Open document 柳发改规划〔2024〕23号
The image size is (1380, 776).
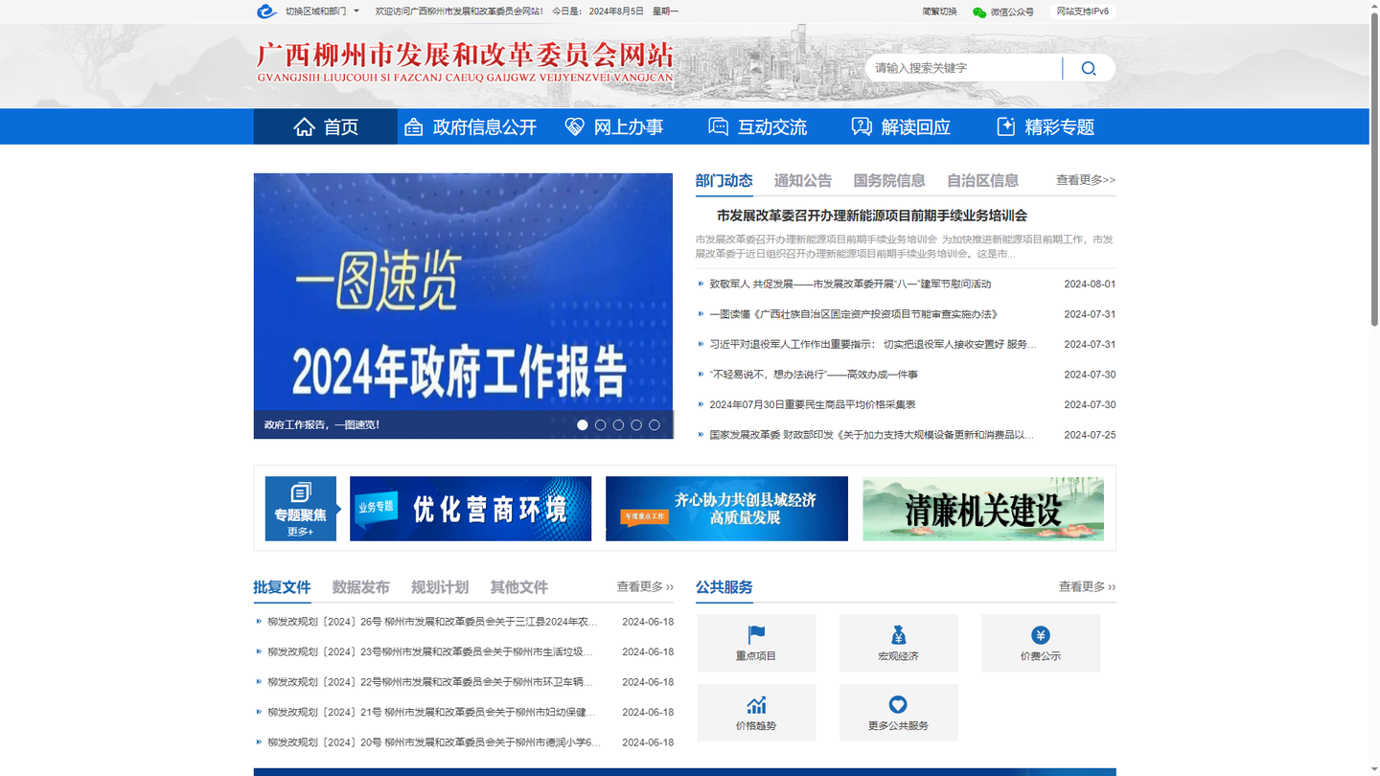(x=431, y=651)
